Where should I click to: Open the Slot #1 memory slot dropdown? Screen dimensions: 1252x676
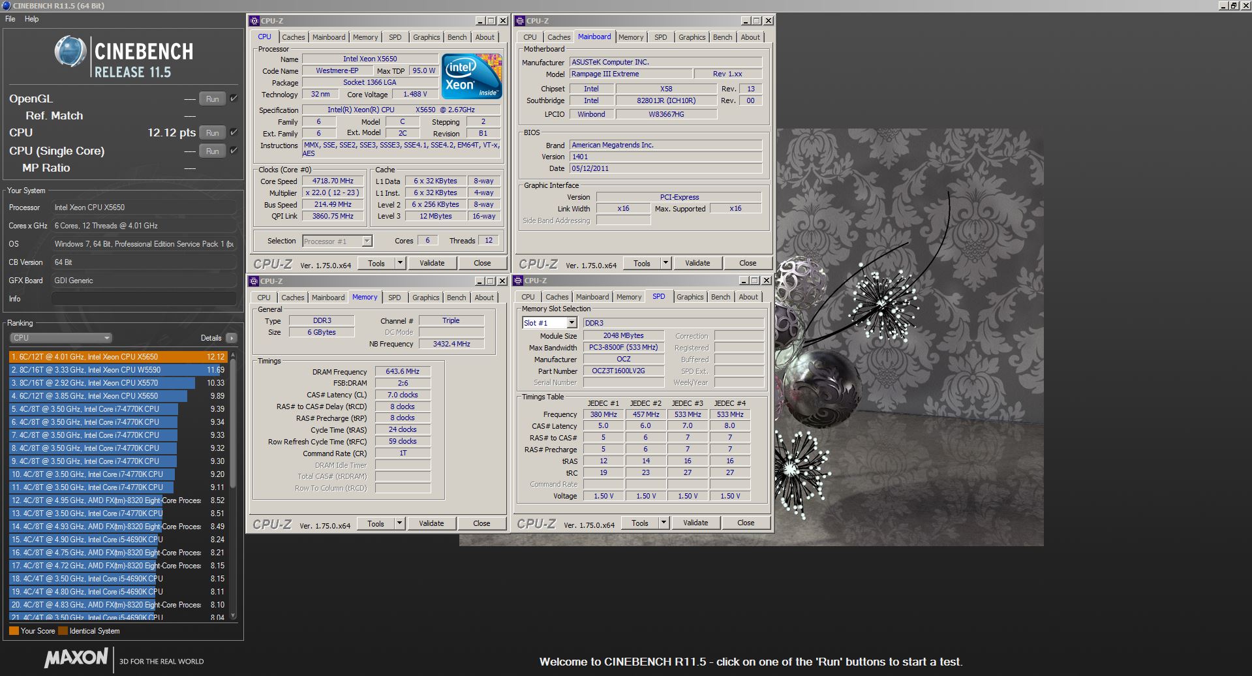549,323
